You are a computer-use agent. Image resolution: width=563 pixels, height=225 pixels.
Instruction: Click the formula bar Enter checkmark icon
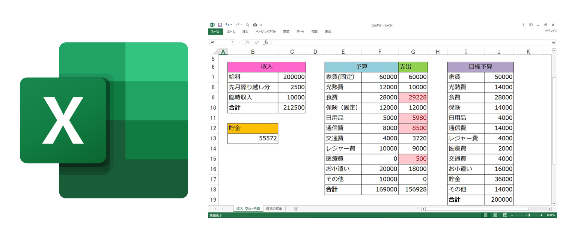click(257, 42)
